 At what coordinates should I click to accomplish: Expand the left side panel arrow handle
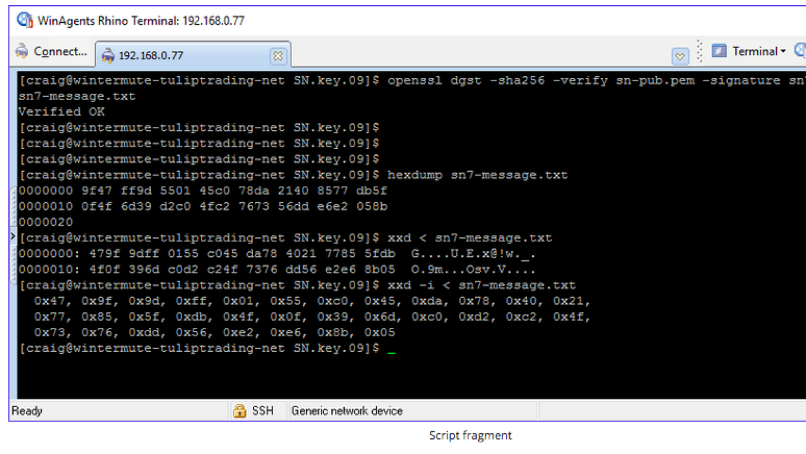pos(13,237)
